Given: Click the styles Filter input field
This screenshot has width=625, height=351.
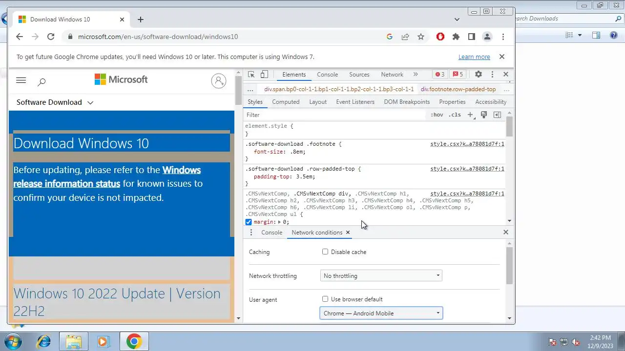Looking at the screenshot, I should tap(335, 115).
